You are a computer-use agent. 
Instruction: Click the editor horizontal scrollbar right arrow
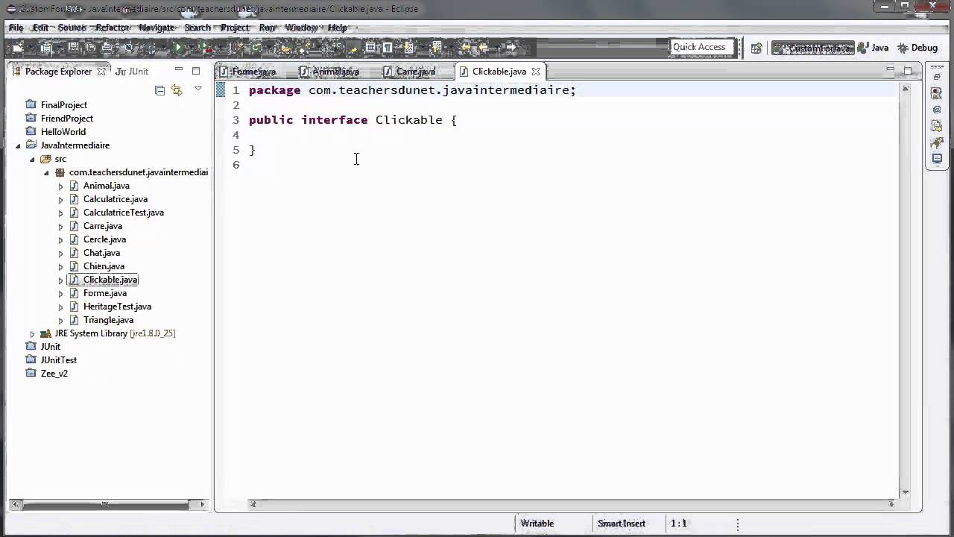click(x=891, y=504)
